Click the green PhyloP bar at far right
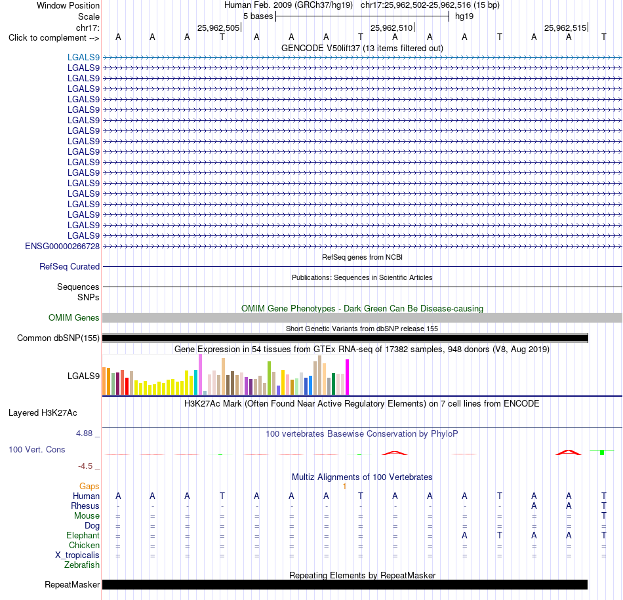Screen dimensions: 623x600 coord(602,452)
